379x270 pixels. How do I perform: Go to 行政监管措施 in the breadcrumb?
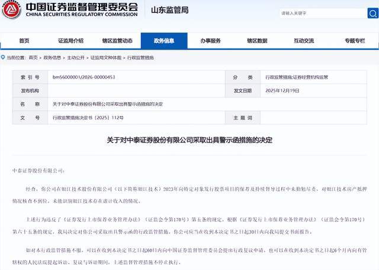(x=140, y=58)
